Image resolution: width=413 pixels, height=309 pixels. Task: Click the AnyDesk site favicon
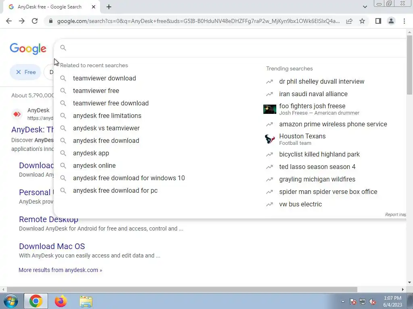coord(17,114)
